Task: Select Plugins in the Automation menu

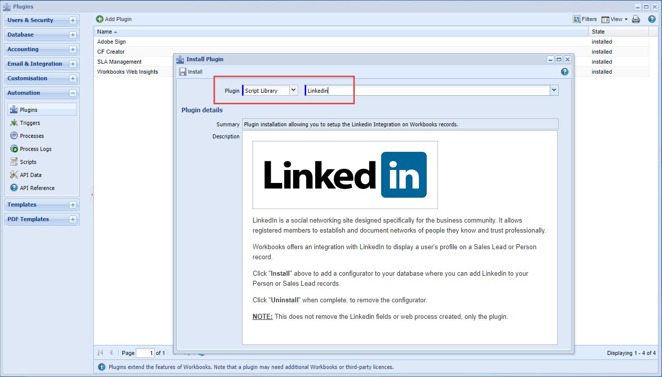Action: 42,109
